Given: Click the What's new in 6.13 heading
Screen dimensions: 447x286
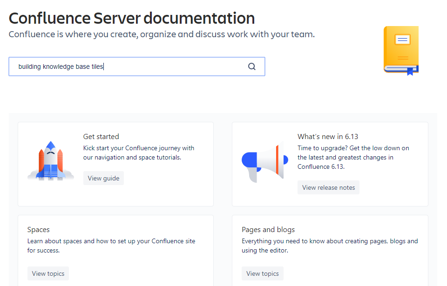Looking at the screenshot, I should coord(327,136).
